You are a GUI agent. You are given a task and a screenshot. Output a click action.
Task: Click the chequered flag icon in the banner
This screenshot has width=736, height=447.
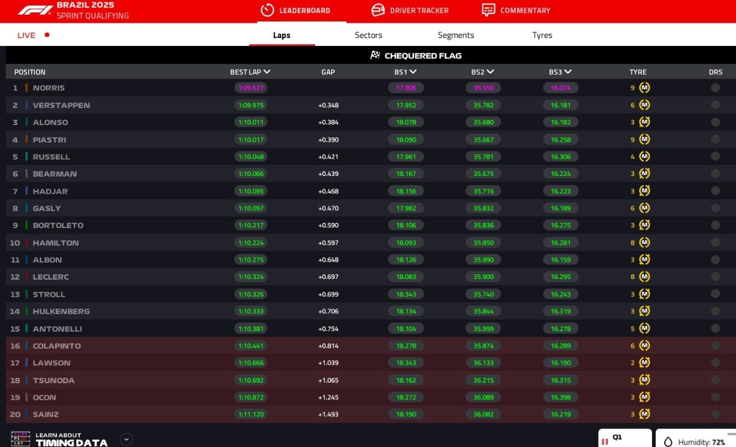tap(374, 55)
